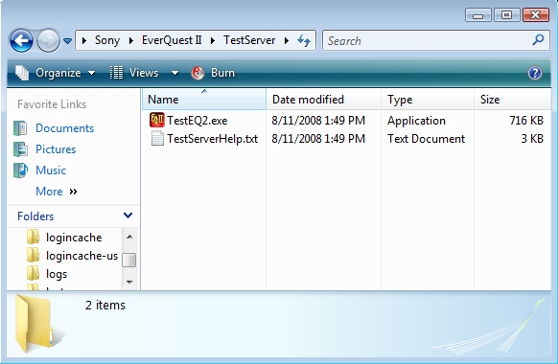Expand the arrow after Sony breadcrumb
The width and height of the screenshot is (558, 364).
(131, 40)
